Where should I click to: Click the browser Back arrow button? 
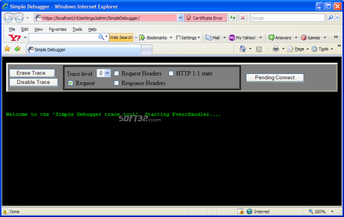tap(9, 18)
